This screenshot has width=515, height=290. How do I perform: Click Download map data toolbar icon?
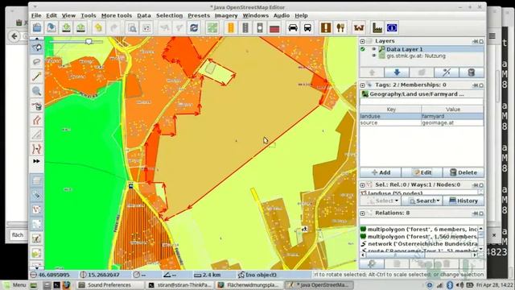pyautogui.click(x=66, y=28)
